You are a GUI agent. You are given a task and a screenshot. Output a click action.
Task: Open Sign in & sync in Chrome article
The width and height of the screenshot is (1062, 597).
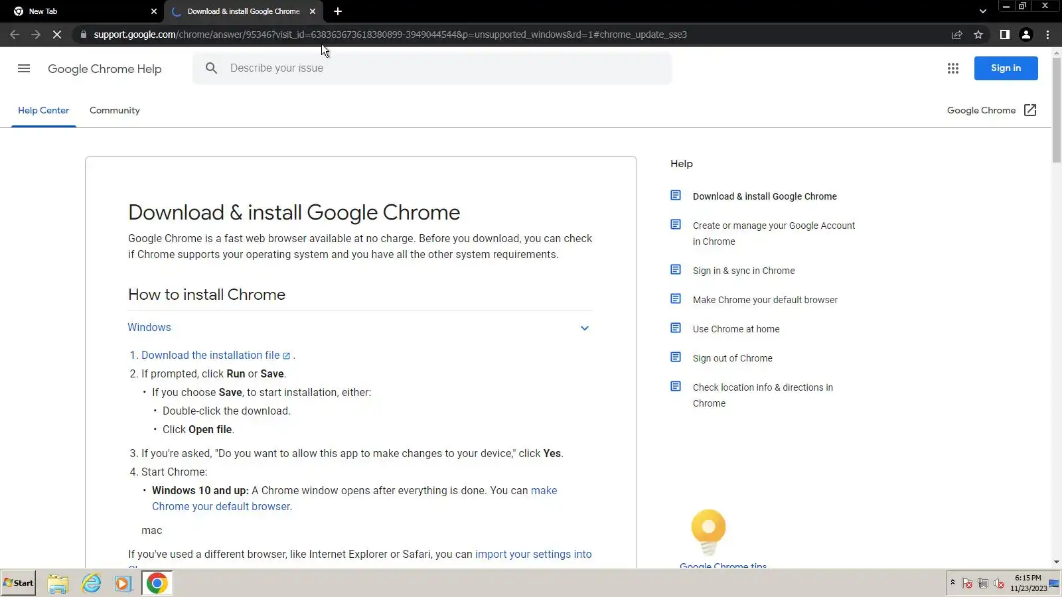point(743,271)
